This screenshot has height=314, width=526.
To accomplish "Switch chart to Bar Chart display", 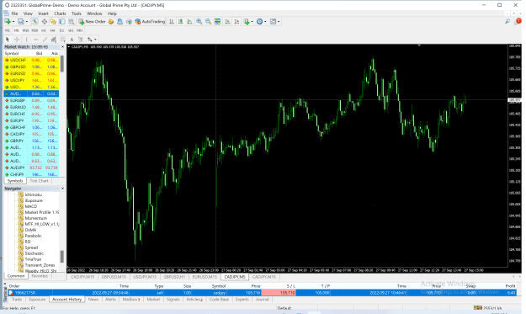I will pyautogui.click(x=172, y=22).
